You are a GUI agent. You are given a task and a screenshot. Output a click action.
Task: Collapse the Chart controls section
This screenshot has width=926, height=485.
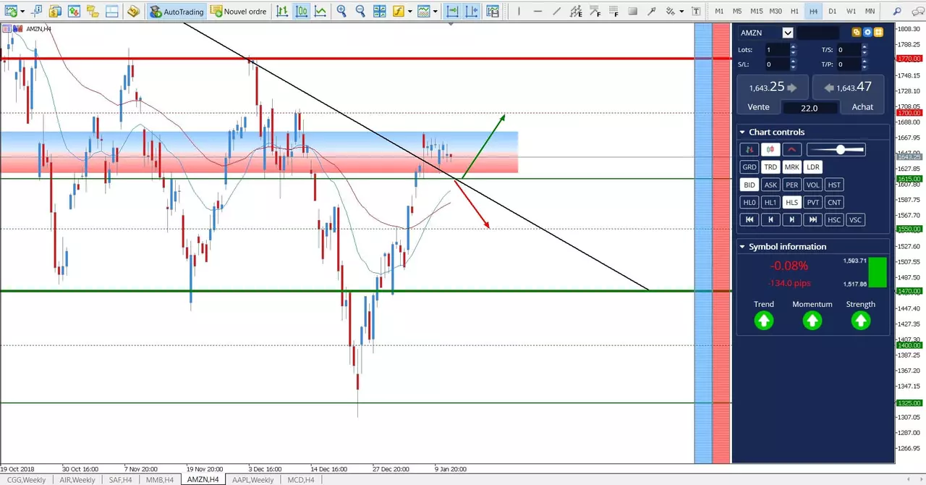tap(742, 132)
